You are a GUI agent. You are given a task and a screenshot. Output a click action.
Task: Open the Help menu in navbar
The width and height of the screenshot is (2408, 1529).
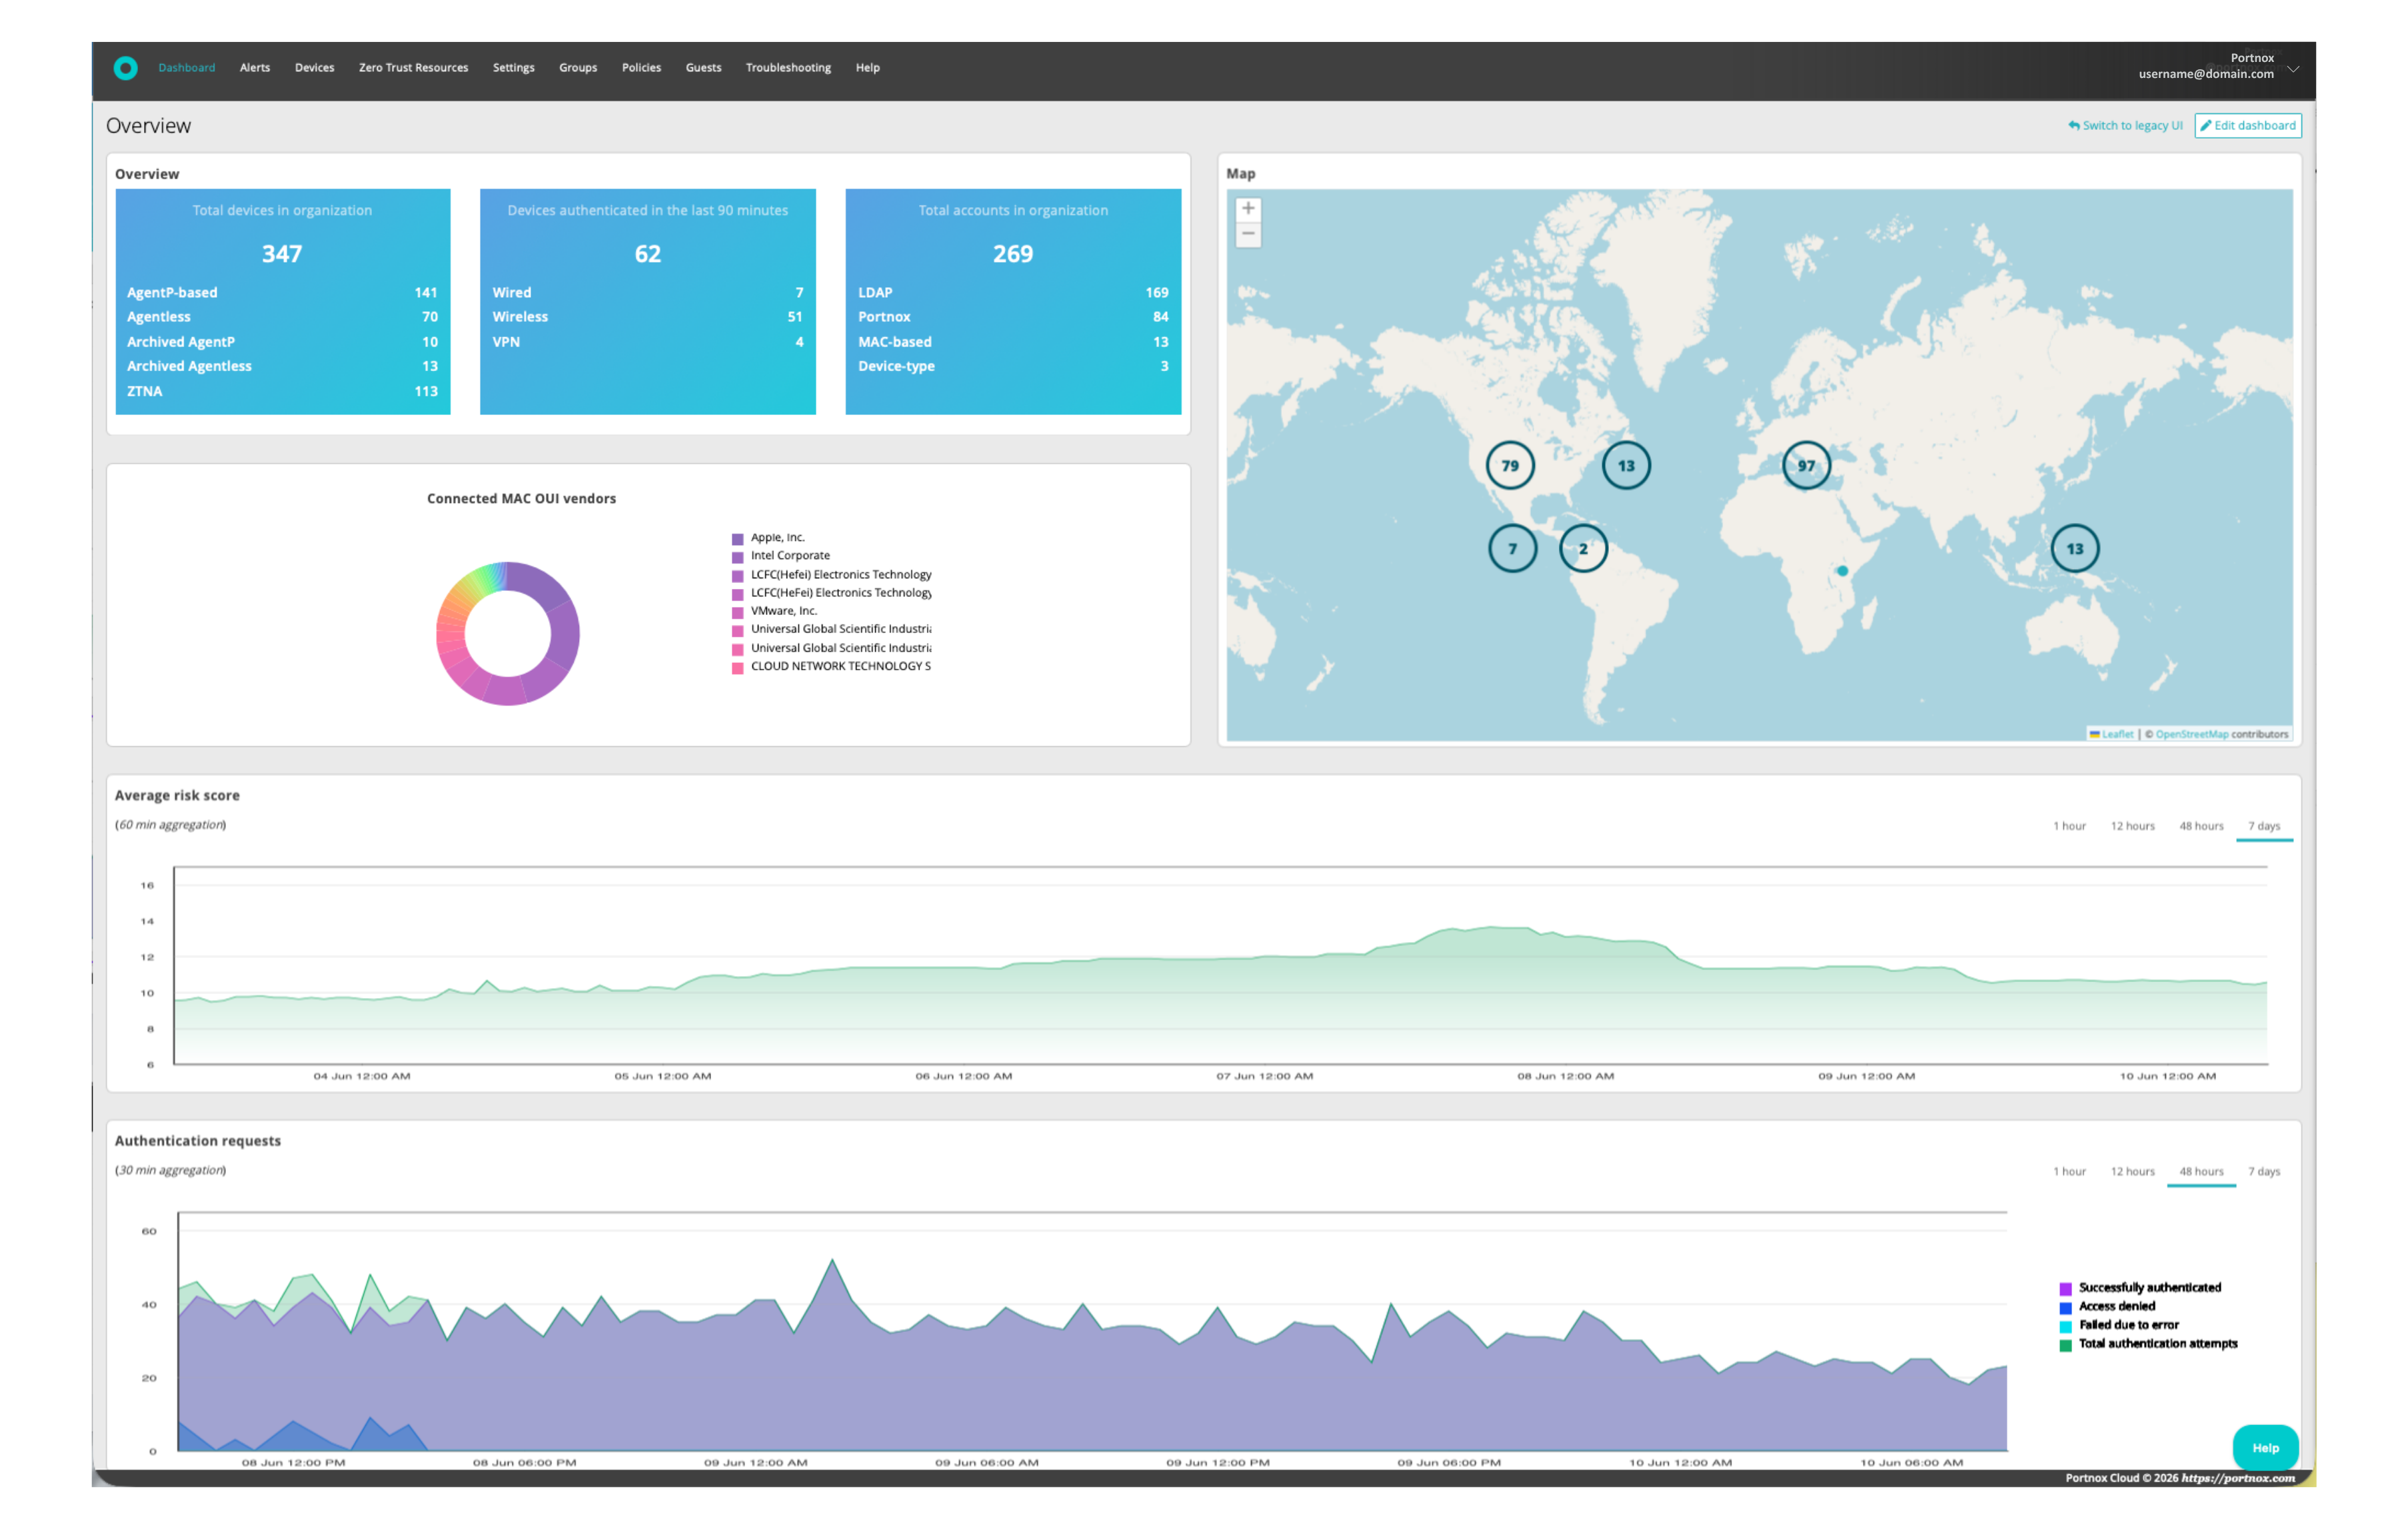pyautogui.click(x=867, y=68)
